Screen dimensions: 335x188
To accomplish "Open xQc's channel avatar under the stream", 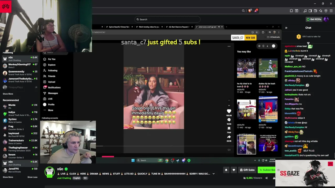I will (x=49, y=172).
